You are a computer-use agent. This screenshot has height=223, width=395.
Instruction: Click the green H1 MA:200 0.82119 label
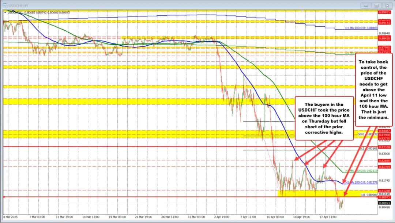point(361,171)
